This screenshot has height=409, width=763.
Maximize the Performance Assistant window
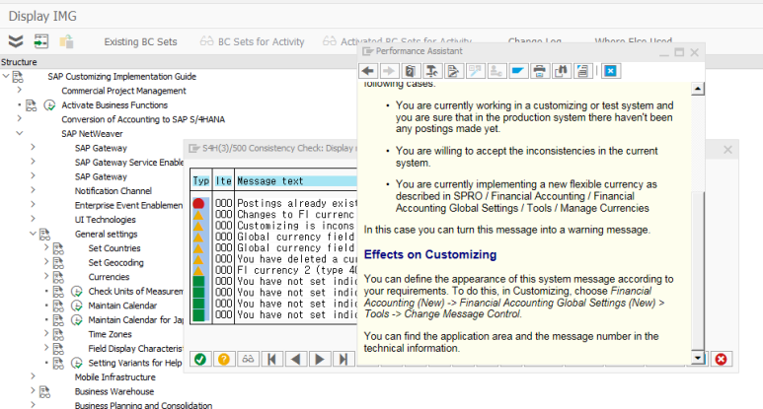tap(679, 52)
